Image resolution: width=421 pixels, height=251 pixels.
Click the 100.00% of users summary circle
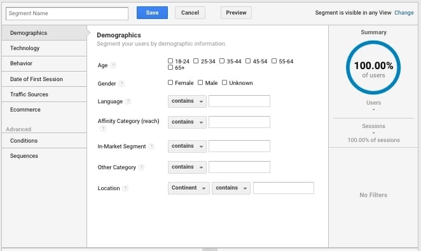click(x=373, y=67)
